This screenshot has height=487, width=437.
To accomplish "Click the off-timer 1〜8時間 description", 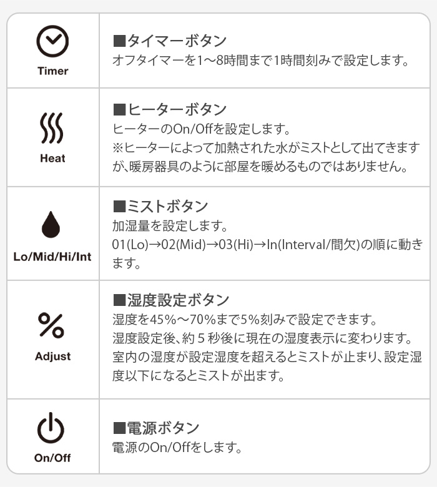I will point(260,61).
